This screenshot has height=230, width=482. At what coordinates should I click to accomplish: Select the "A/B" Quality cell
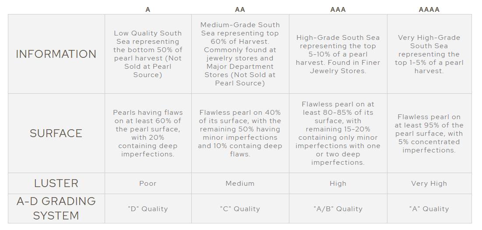click(338, 209)
